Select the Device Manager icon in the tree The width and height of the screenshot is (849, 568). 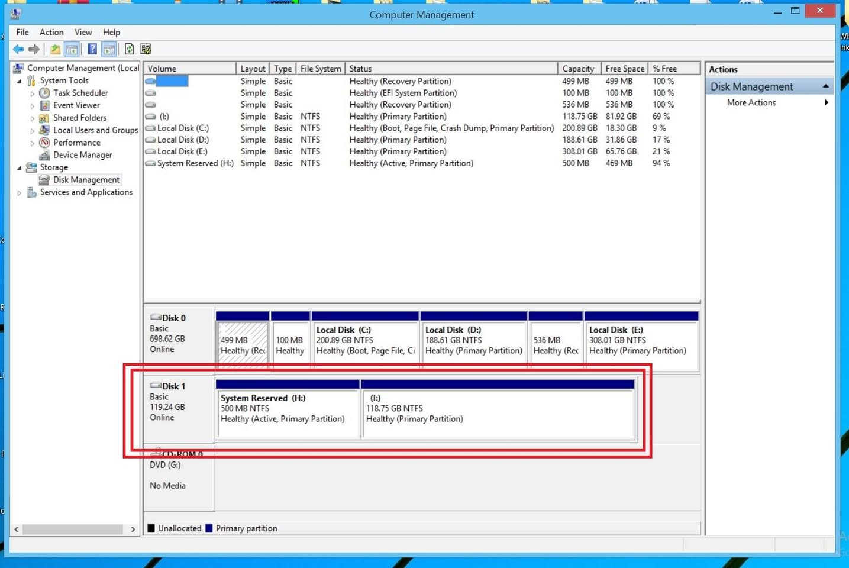[x=44, y=155]
